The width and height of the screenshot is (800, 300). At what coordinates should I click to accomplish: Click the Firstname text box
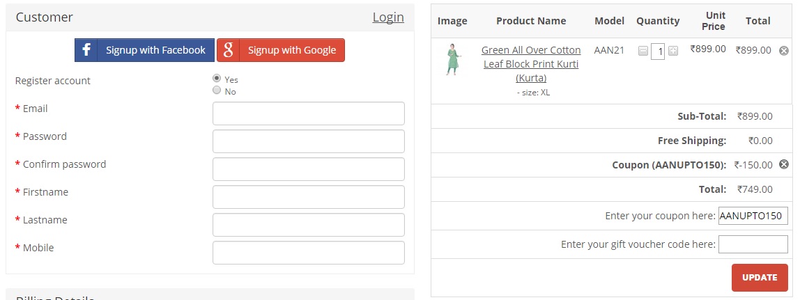308,197
